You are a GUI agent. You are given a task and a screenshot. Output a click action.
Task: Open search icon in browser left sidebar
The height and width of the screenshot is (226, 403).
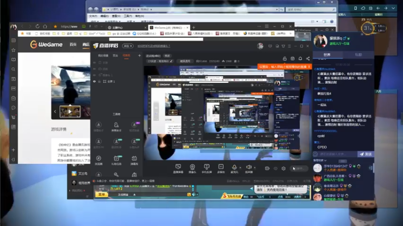(x=14, y=69)
